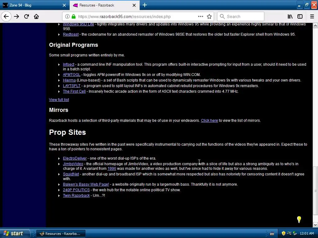Open the Redtoast link

71,34
